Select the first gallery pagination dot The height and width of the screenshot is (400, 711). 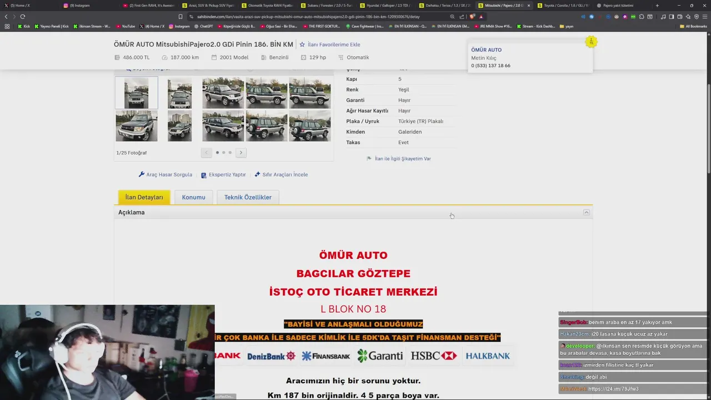217,152
